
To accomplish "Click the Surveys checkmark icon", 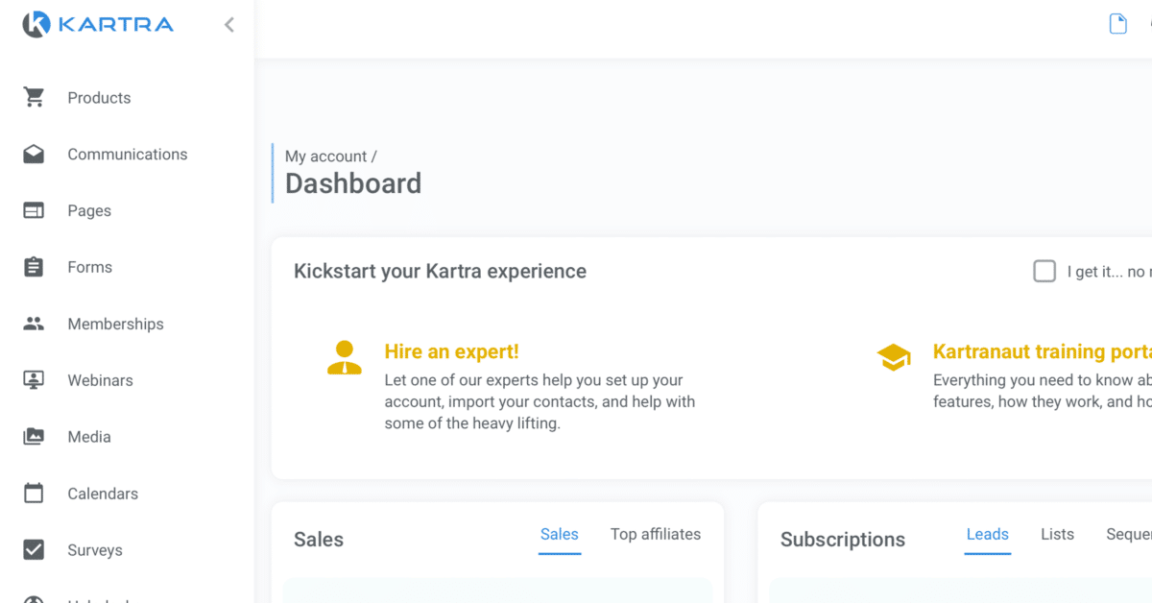I will coord(34,550).
